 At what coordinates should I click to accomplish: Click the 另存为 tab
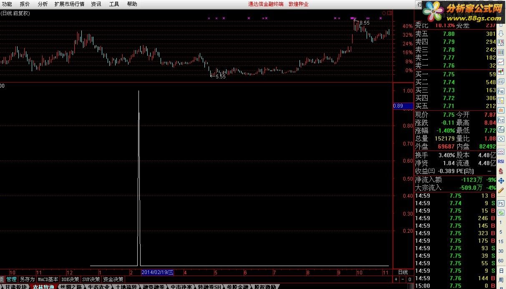click(27, 279)
